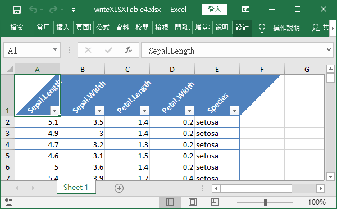This screenshot has width=337, height=209.
Task: Open Species filter dropdown
Action: point(234,111)
